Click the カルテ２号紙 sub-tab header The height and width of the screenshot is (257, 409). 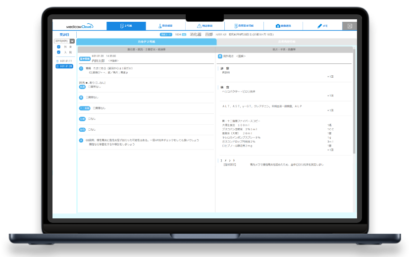(x=146, y=42)
